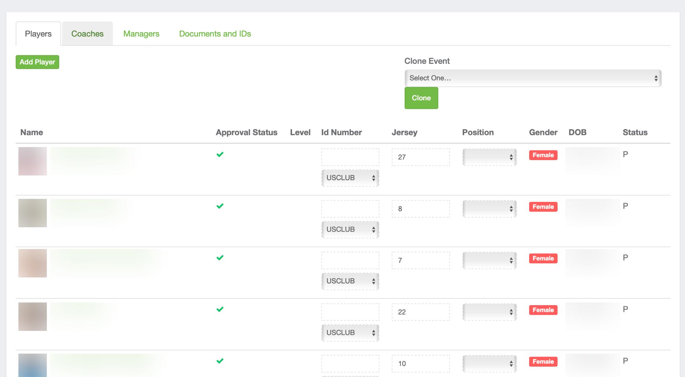Click Id Number field in jersey 27 row

pyautogui.click(x=350, y=157)
